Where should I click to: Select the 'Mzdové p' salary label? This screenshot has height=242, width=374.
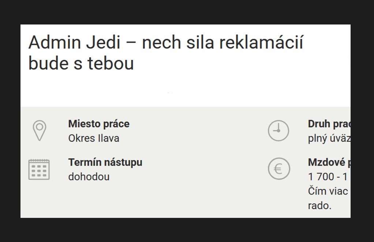point(329,162)
